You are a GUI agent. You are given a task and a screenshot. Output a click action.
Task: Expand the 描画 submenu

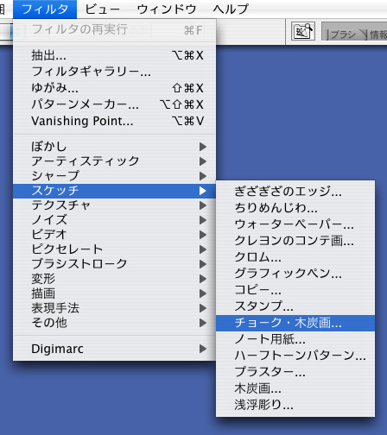tap(114, 293)
